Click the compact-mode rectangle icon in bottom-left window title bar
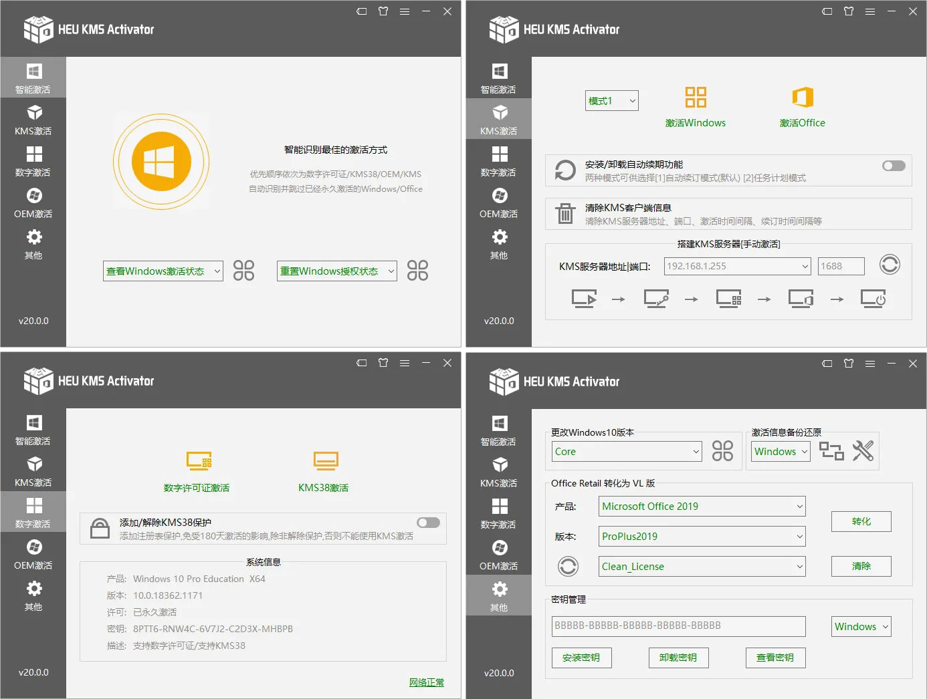The image size is (927, 699). click(362, 363)
